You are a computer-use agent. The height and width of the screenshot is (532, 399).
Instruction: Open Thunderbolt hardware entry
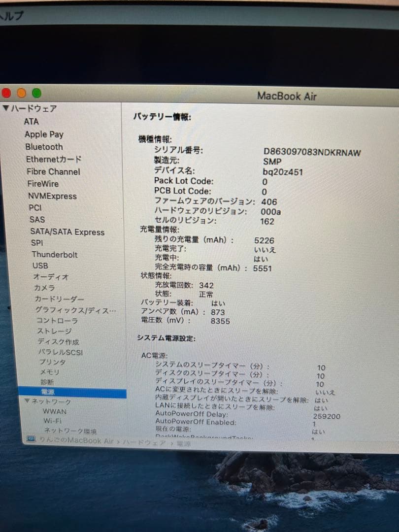coord(55,255)
